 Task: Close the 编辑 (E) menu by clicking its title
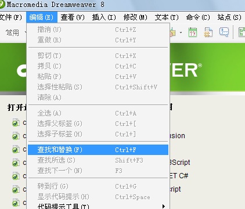[42, 17]
